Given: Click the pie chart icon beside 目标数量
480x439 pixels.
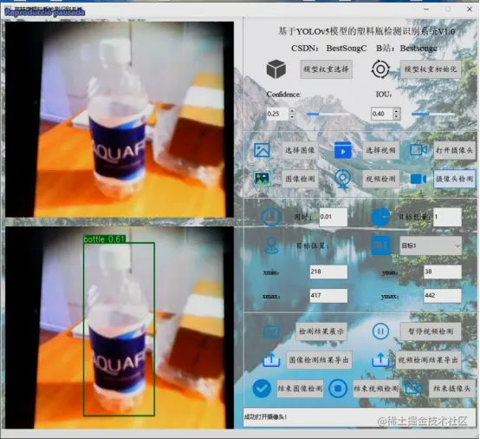Looking at the screenshot, I should [x=380, y=217].
